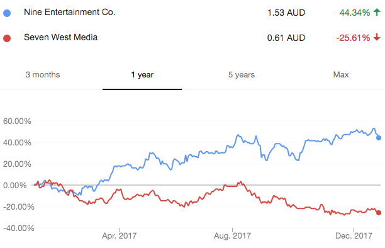Click the blue Nine Entertainment legend dot
The width and height of the screenshot is (385, 248).
click(x=7, y=13)
